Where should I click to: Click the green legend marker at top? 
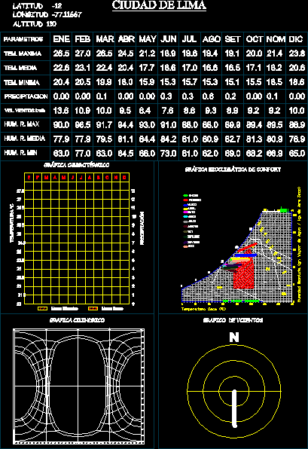(185, 196)
